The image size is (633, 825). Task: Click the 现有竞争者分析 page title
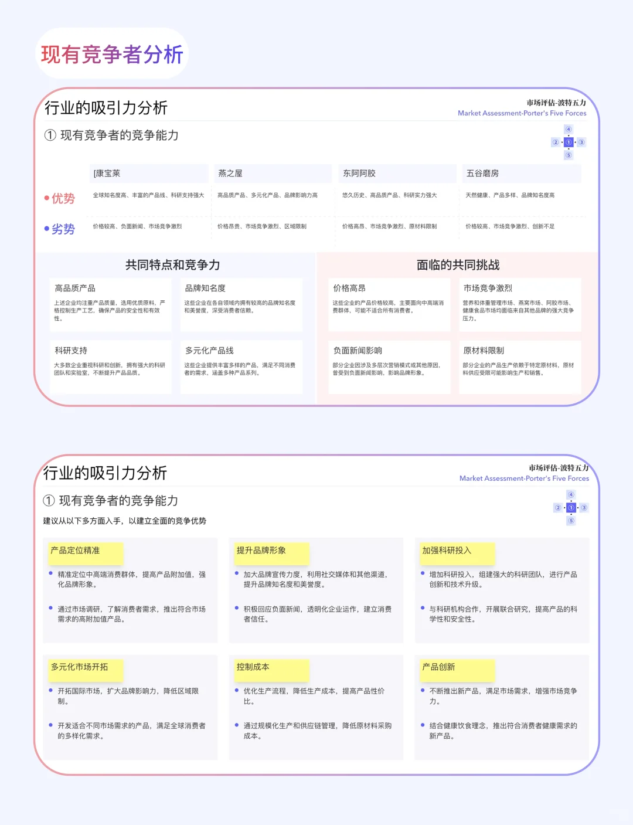[x=112, y=55]
